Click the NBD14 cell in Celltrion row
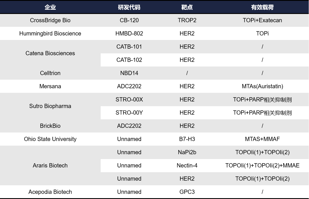The height and width of the screenshot is (199, 309). tap(129, 73)
